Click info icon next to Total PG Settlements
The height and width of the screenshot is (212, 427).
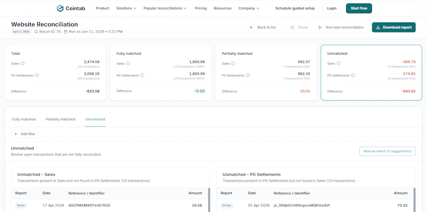tap(37, 75)
